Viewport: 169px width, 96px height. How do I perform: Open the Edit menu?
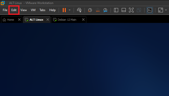tap(14, 10)
